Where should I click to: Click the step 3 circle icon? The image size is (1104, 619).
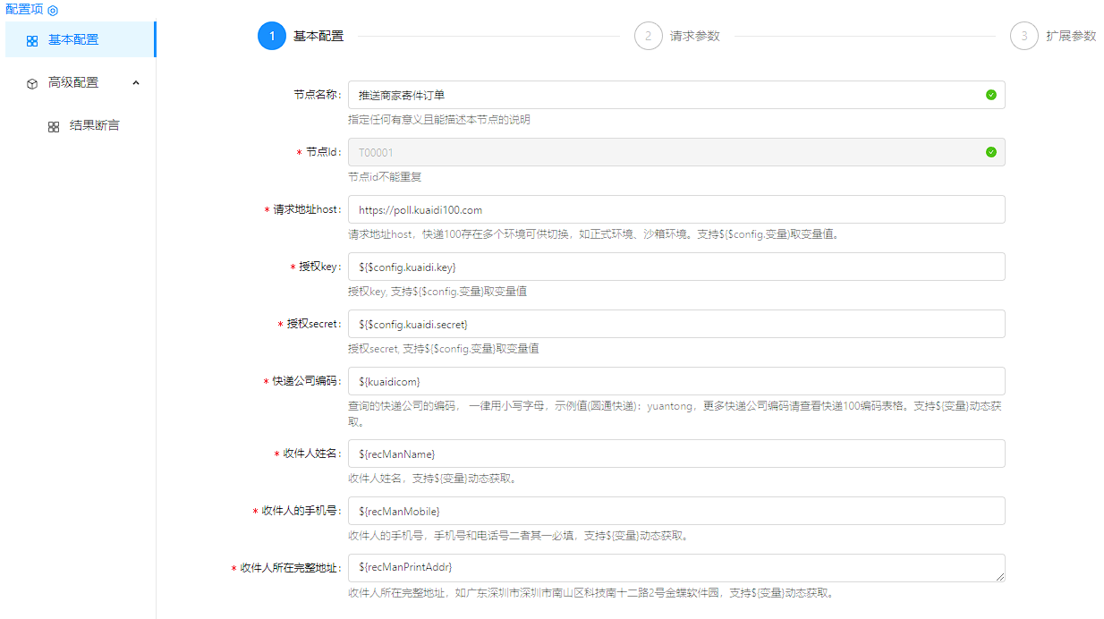tap(1023, 37)
